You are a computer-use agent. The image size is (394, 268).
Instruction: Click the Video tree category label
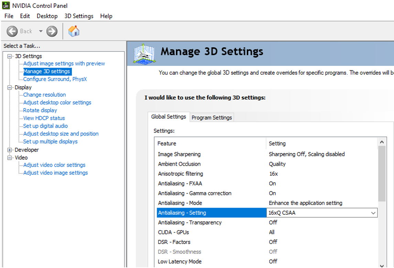21,158
